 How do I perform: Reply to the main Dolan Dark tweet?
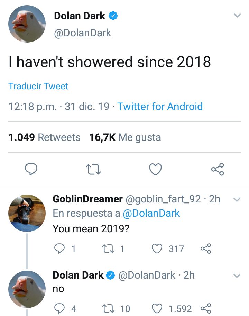tap(31, 169)
